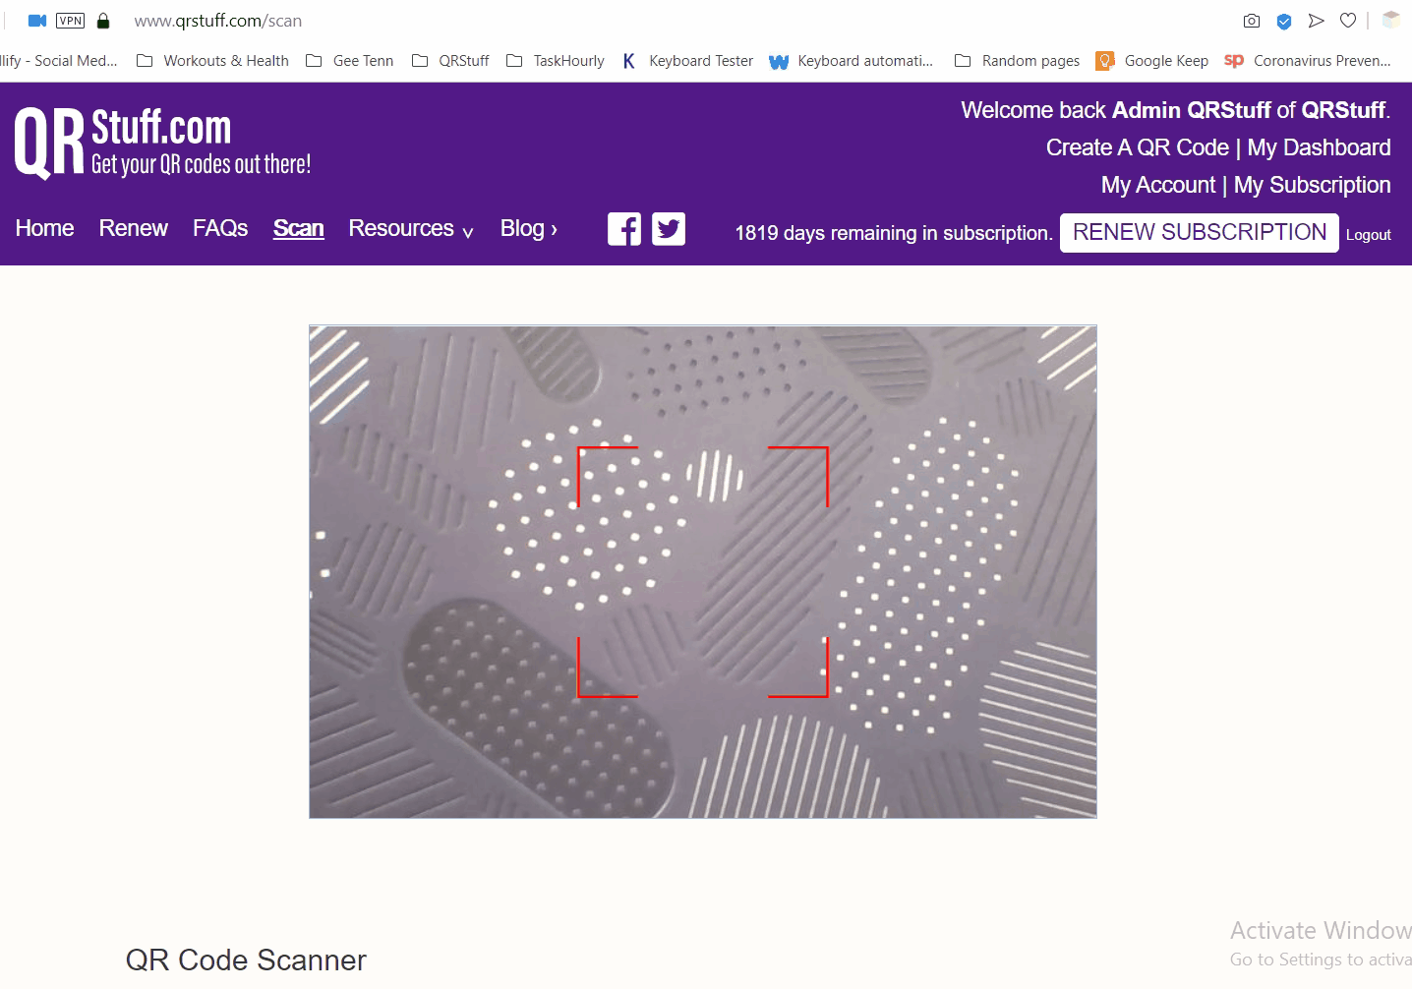Open the QRStuff bookmark folder
Screen dimensions: 1412x989
(x=450, y=61)
